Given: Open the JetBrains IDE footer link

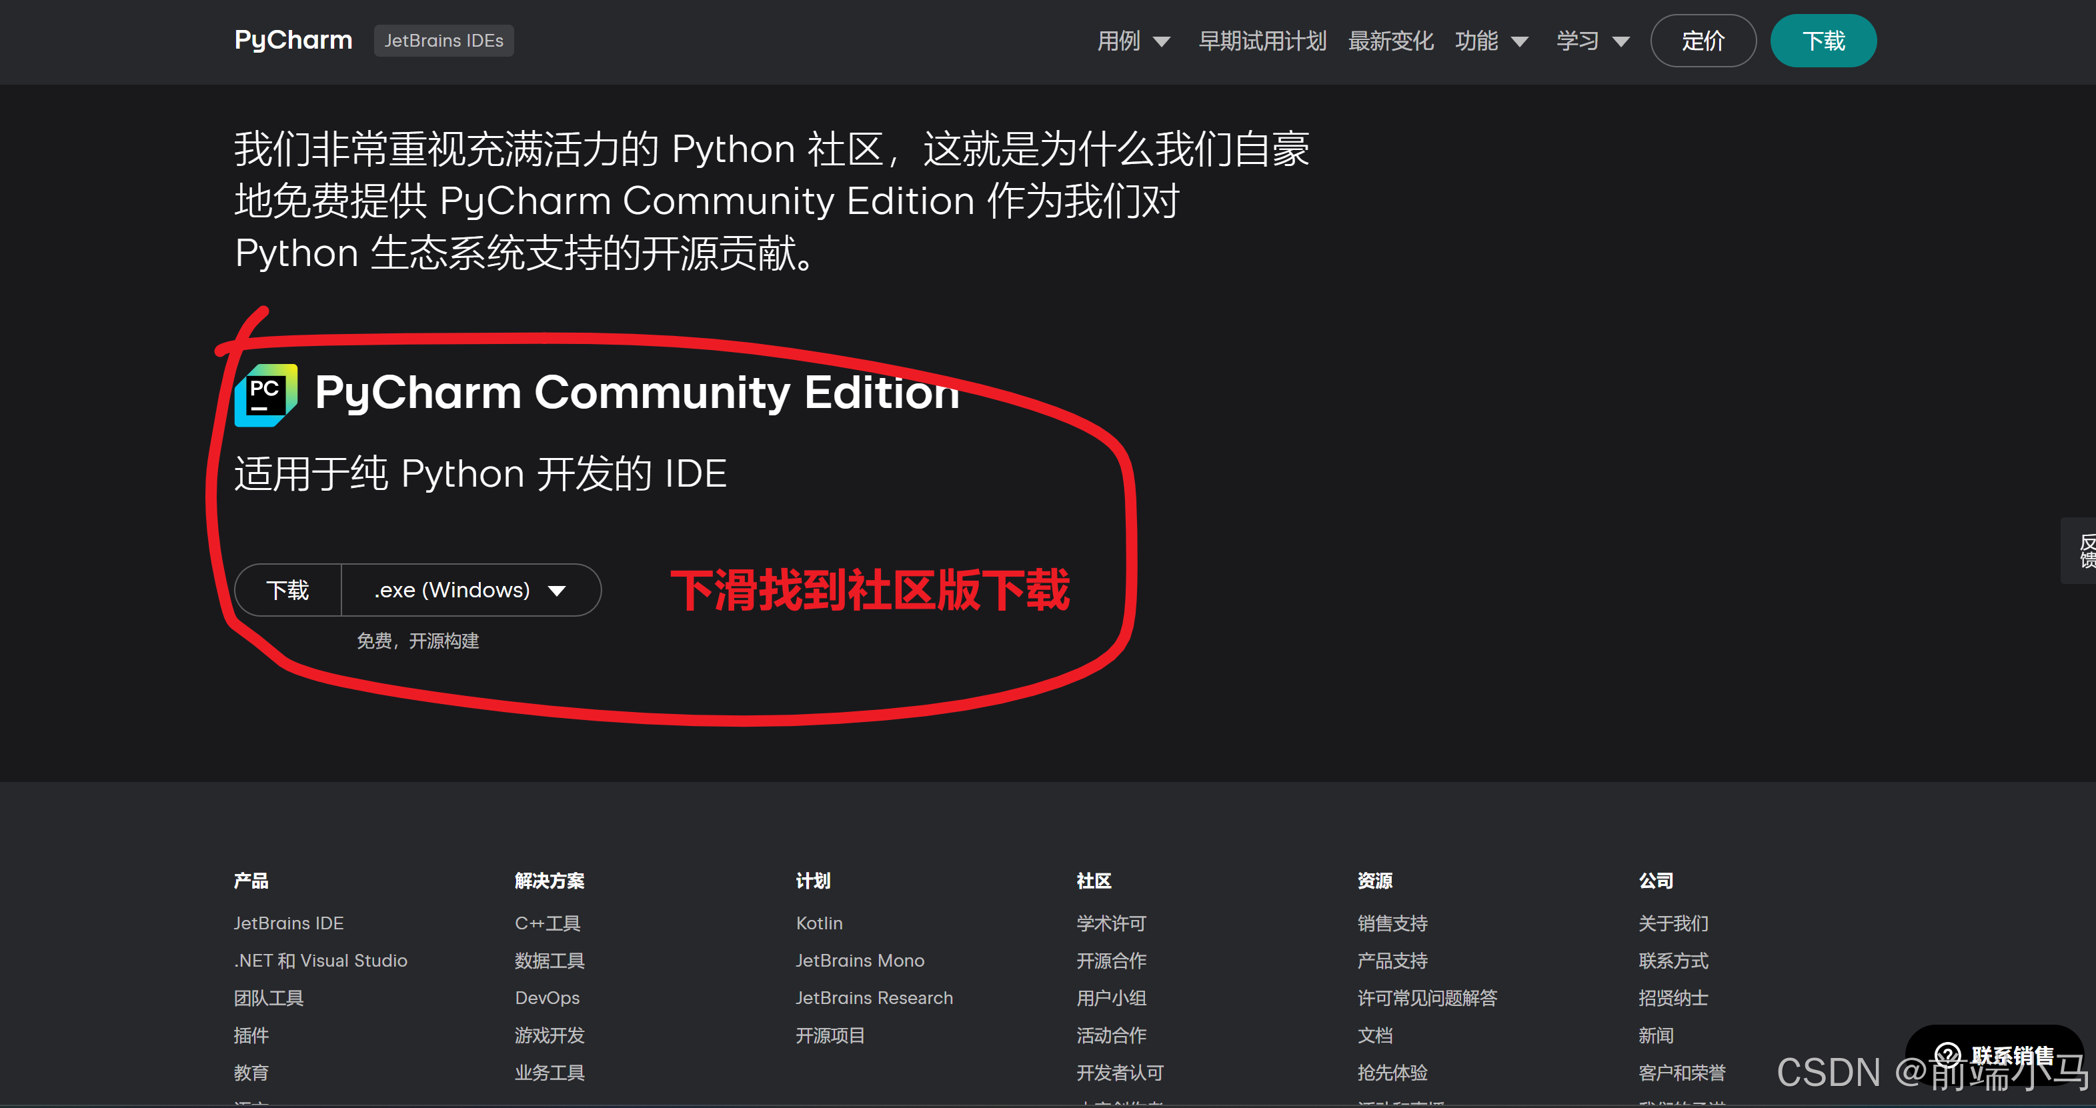Looking at the screenshot, I should click(289, 923).
